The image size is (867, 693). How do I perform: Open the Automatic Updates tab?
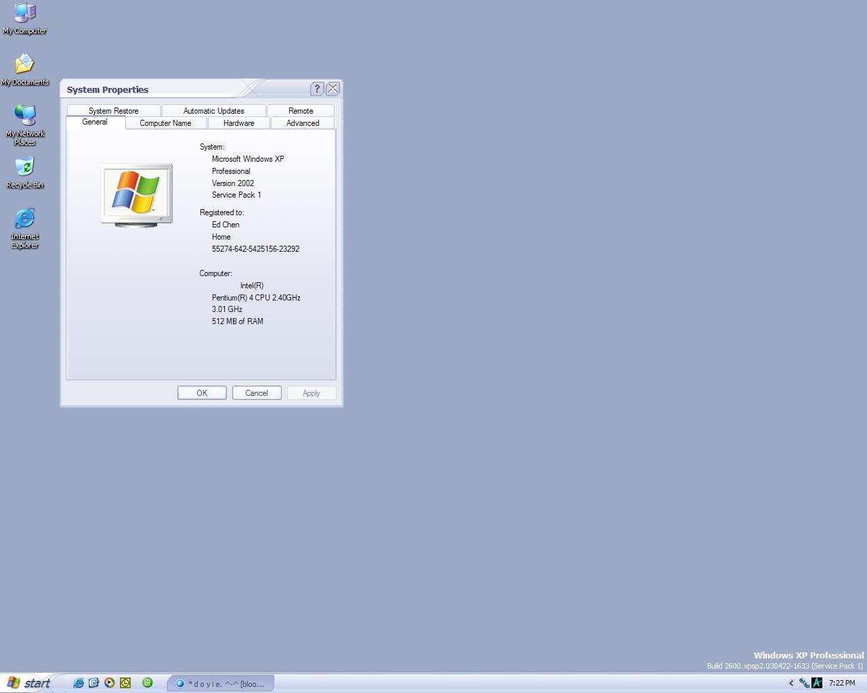(x=213, y=111)
